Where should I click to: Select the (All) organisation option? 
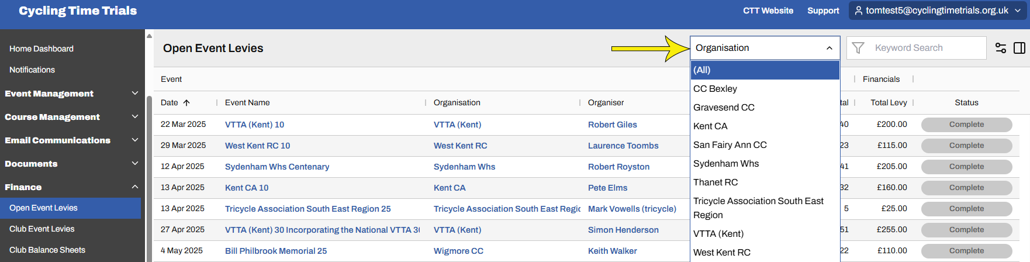click(x=702, y=70)
